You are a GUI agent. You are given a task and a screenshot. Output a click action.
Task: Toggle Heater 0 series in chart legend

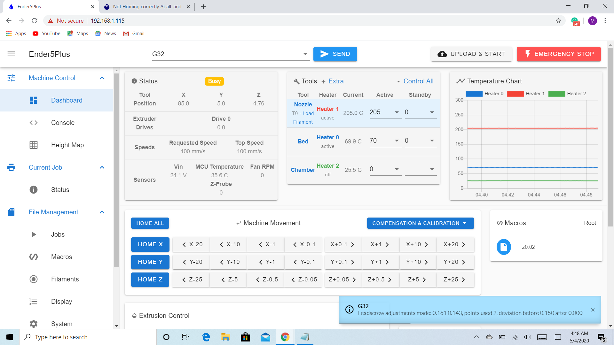[484, 94]
